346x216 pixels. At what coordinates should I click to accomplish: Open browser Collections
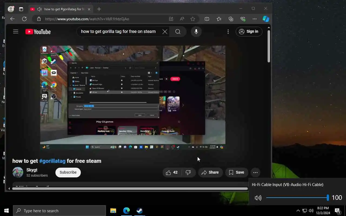tap(231, 19)
